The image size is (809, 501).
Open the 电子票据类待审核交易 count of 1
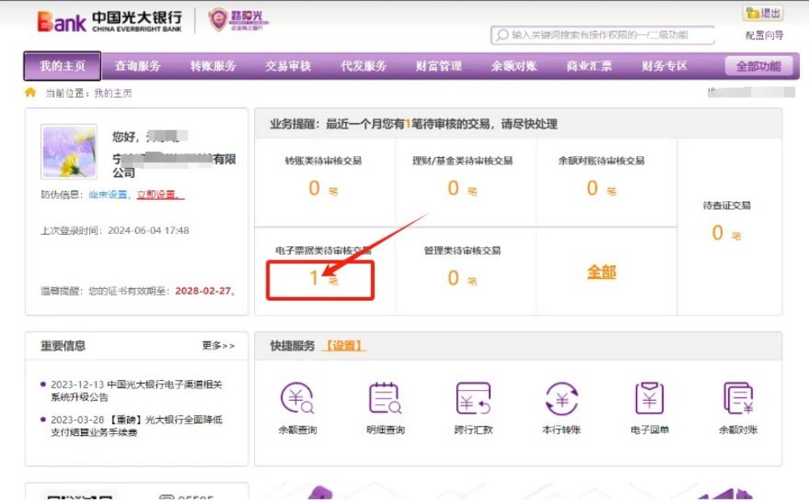click(315, 278)
